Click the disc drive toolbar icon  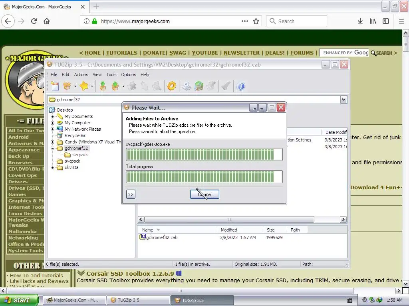pyautogui.click(x=186, y=86)
